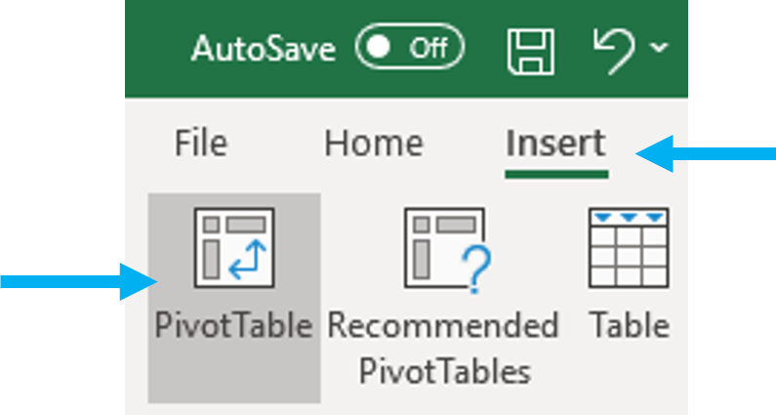Open the File tab

[200, 144]
